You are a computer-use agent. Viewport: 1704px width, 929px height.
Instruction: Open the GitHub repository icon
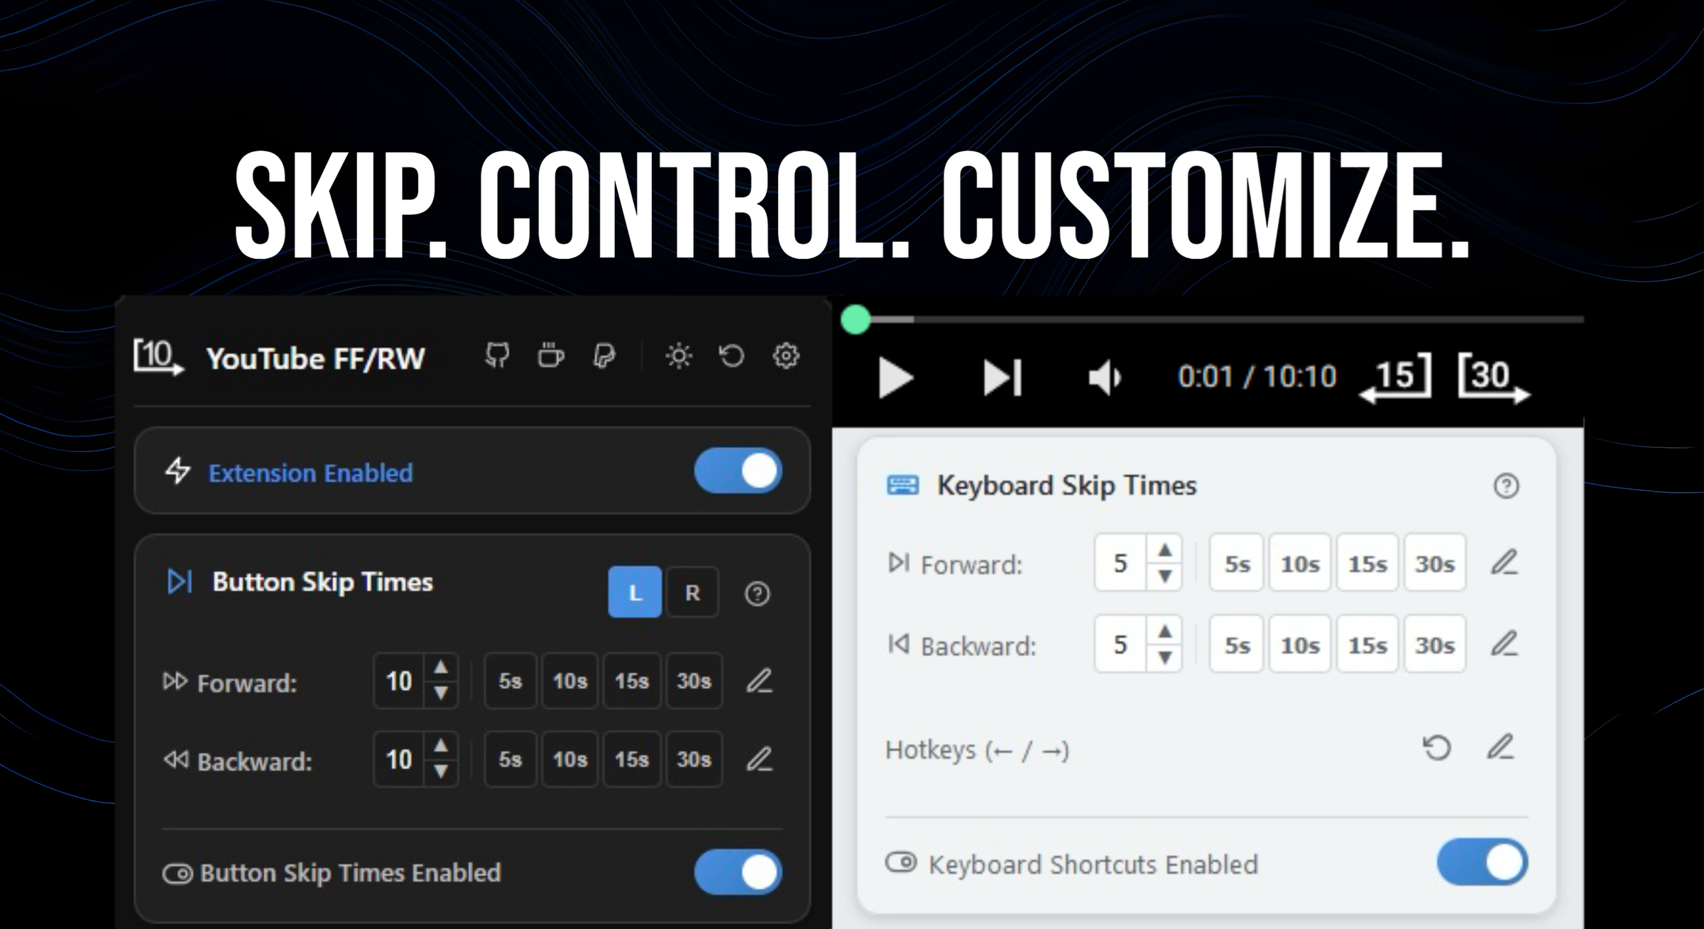(497, 356)
